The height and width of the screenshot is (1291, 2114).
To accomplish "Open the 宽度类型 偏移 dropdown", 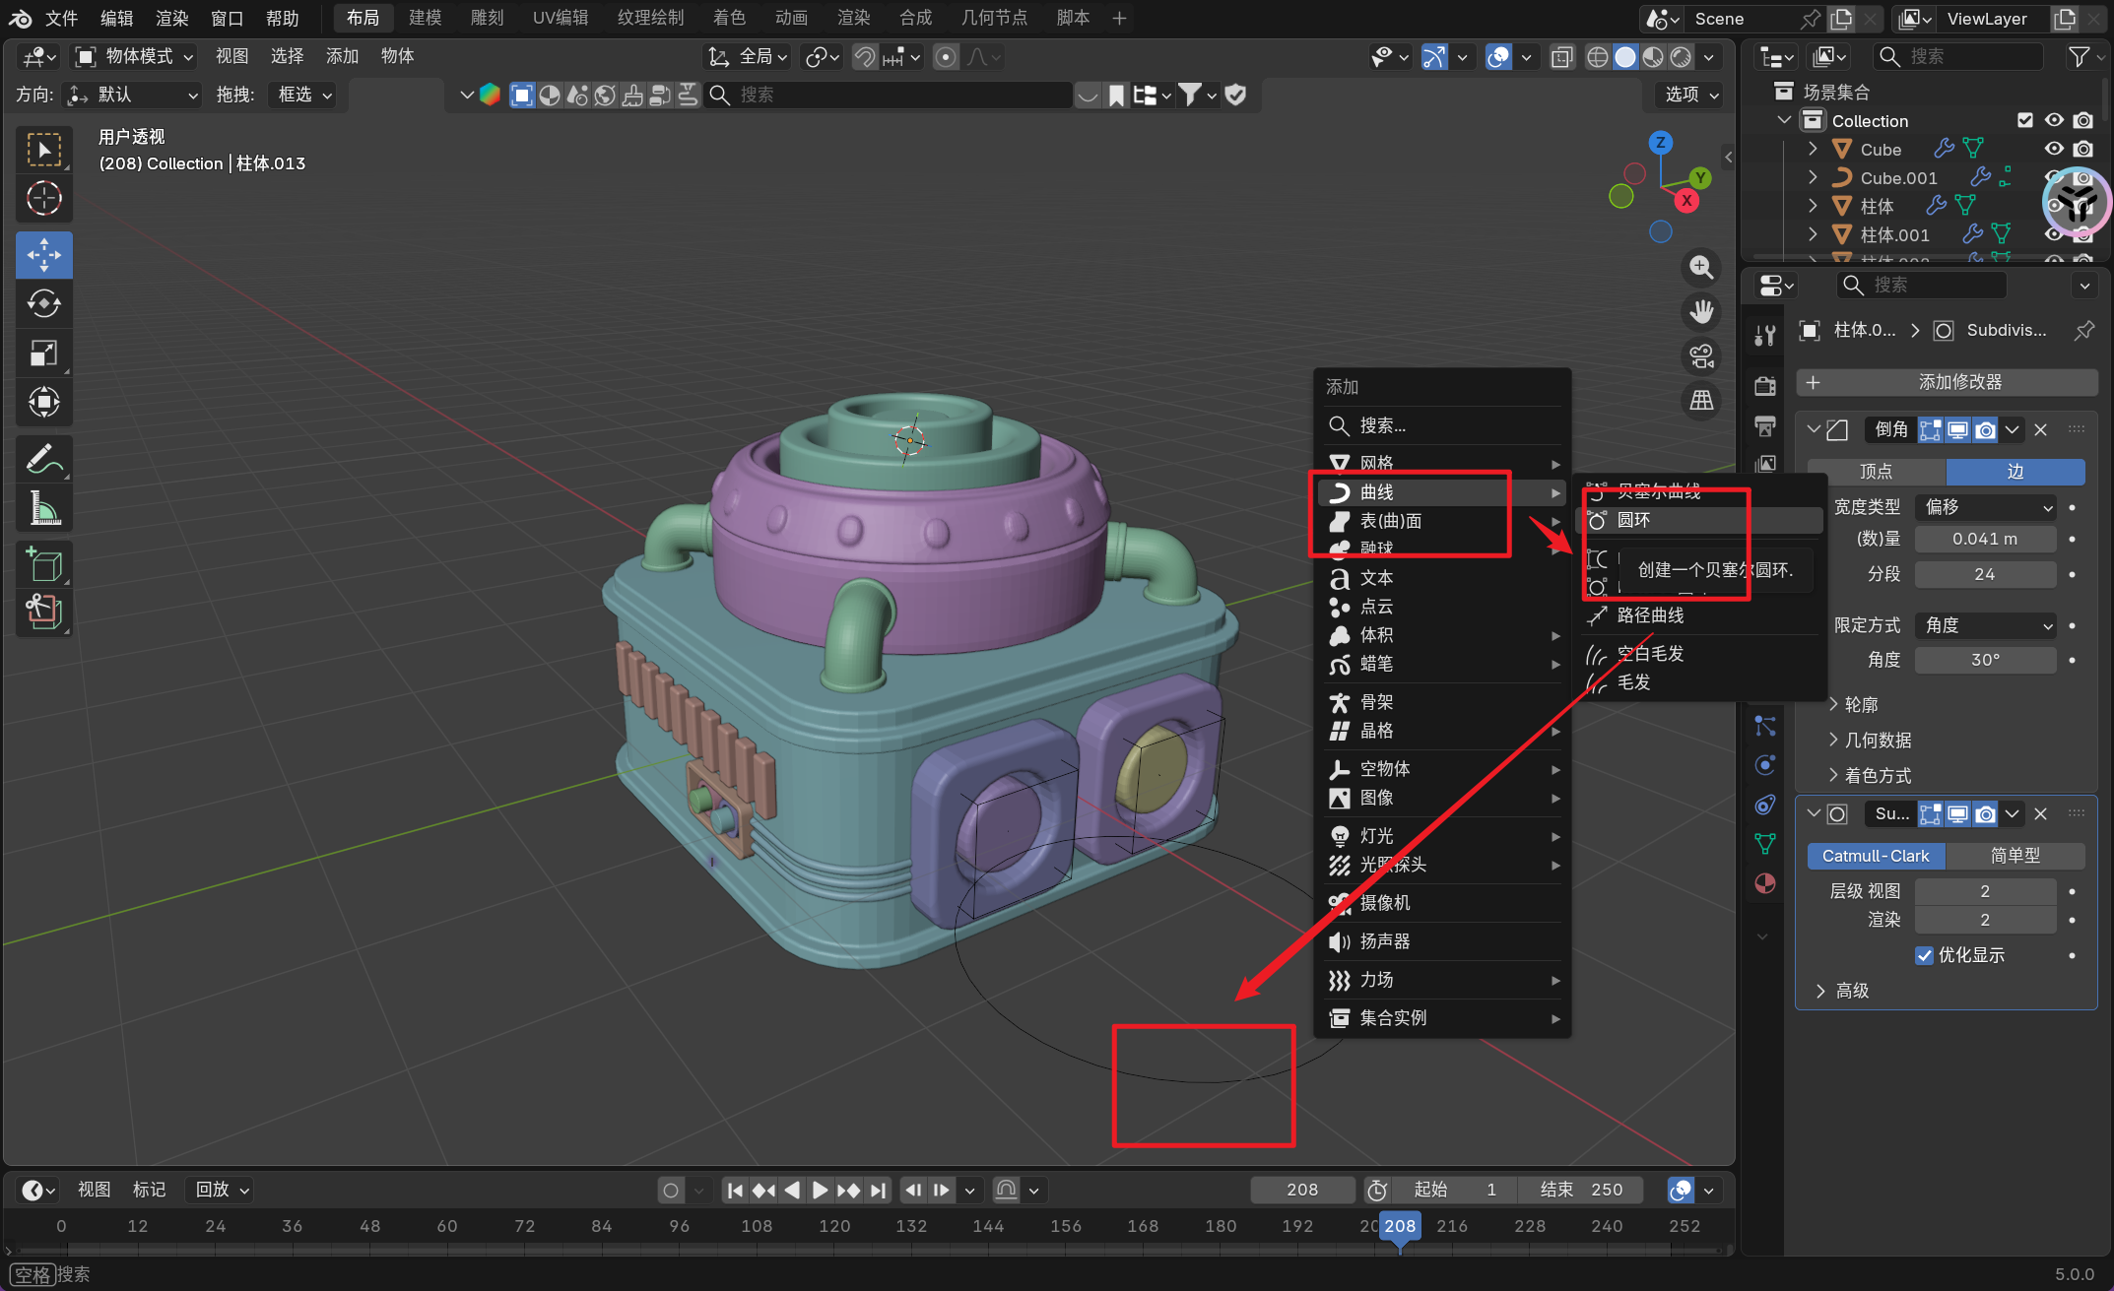I will 1988,507.
